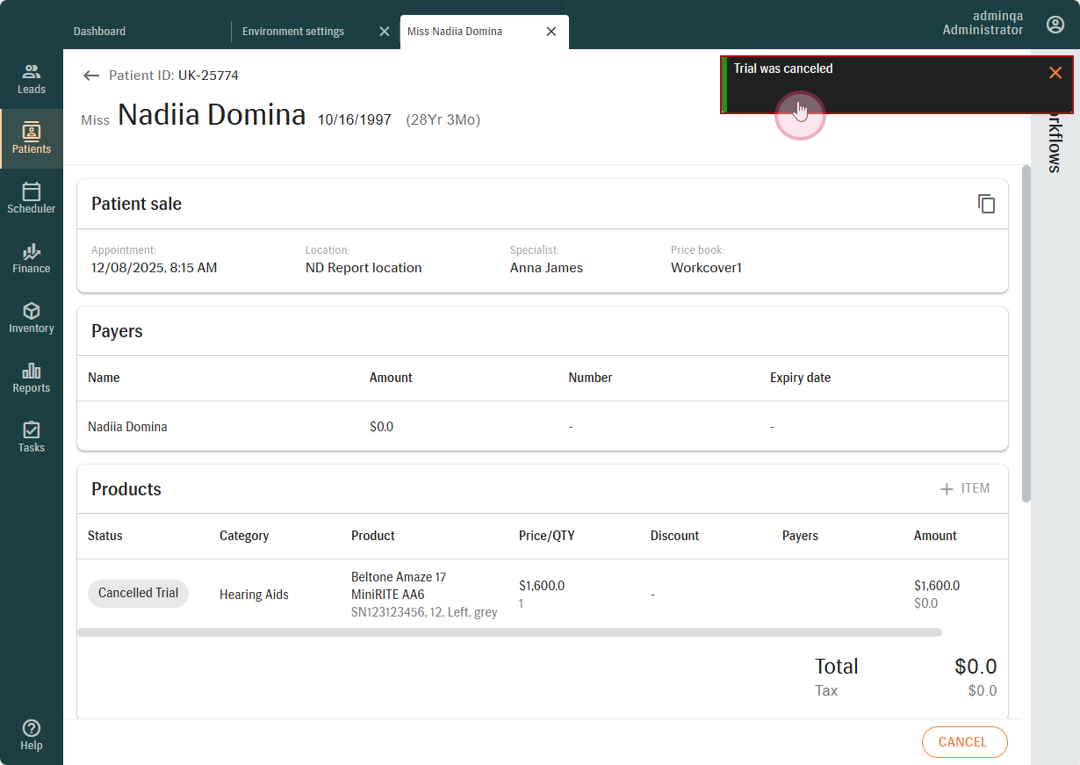Close the Miss Nadiia Domina tab

551,32
